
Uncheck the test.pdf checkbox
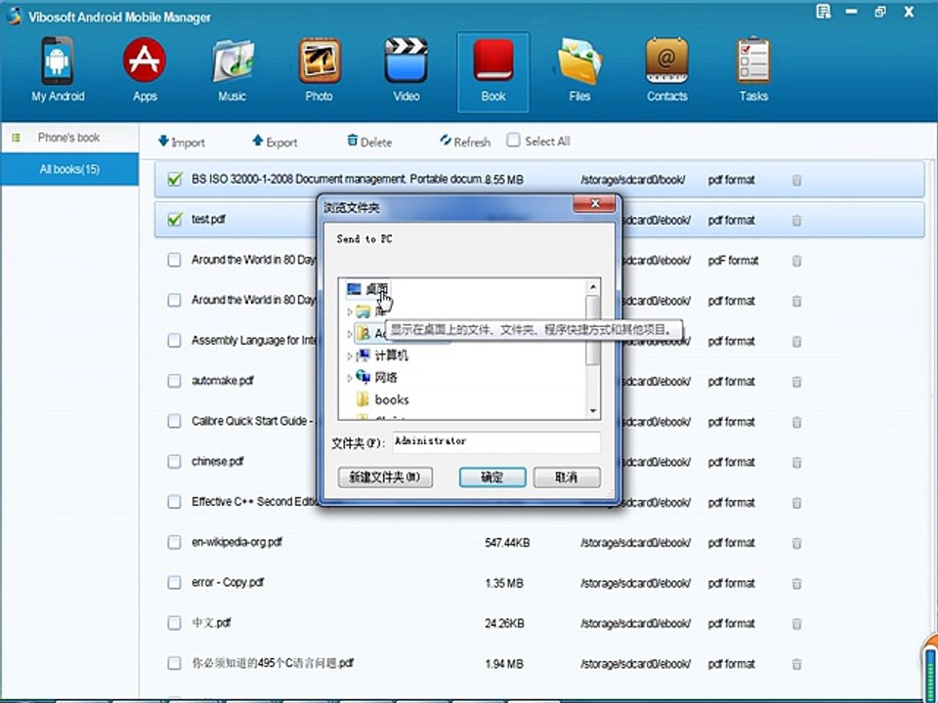pos(175,220)
